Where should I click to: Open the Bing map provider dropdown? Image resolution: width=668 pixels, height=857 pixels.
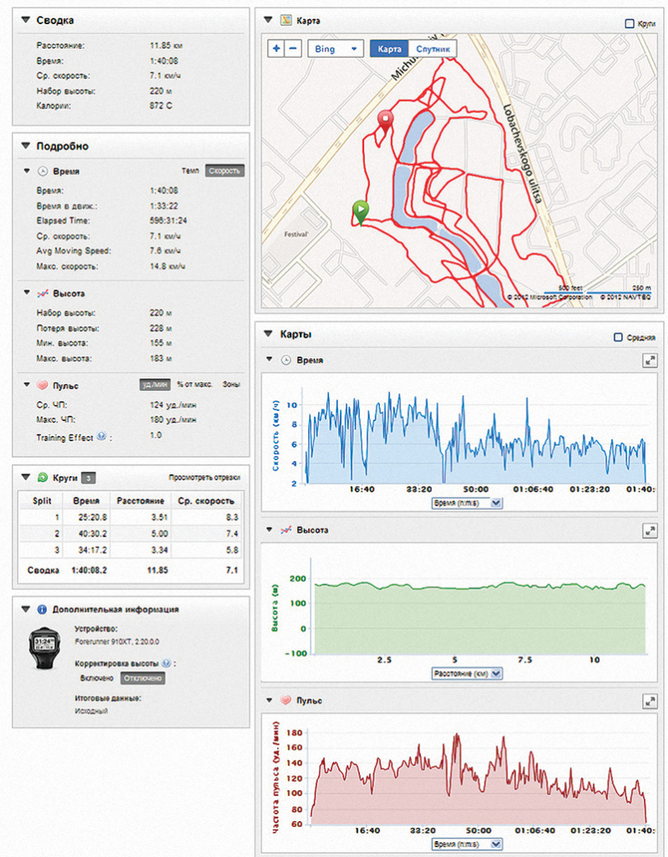pos(336,49)
